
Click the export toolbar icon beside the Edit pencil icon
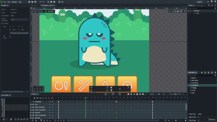59,2
